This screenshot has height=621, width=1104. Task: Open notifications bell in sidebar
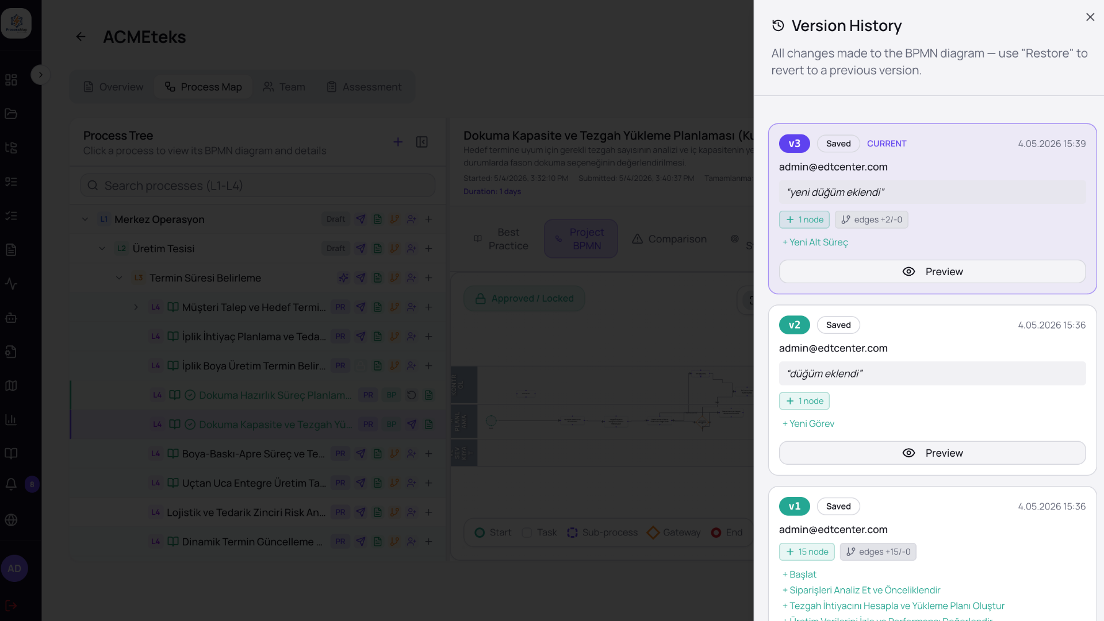11,484
